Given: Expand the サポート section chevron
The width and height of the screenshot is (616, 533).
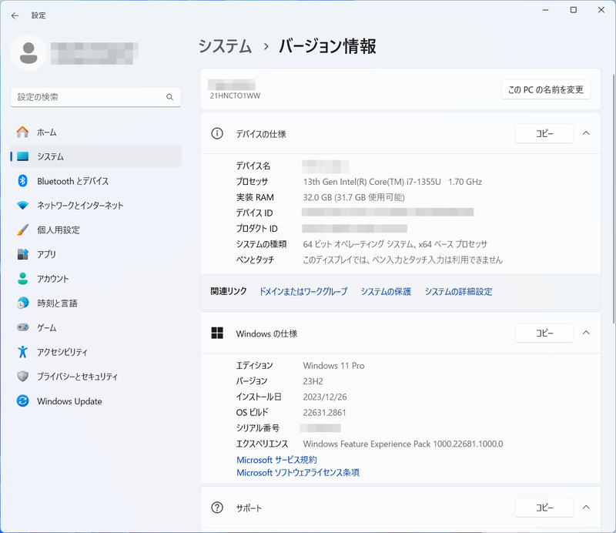Looking at the screenshot, I should [x=587, y=508].
